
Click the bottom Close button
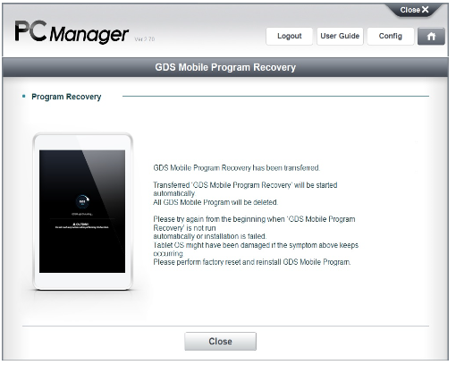point(220,341)
